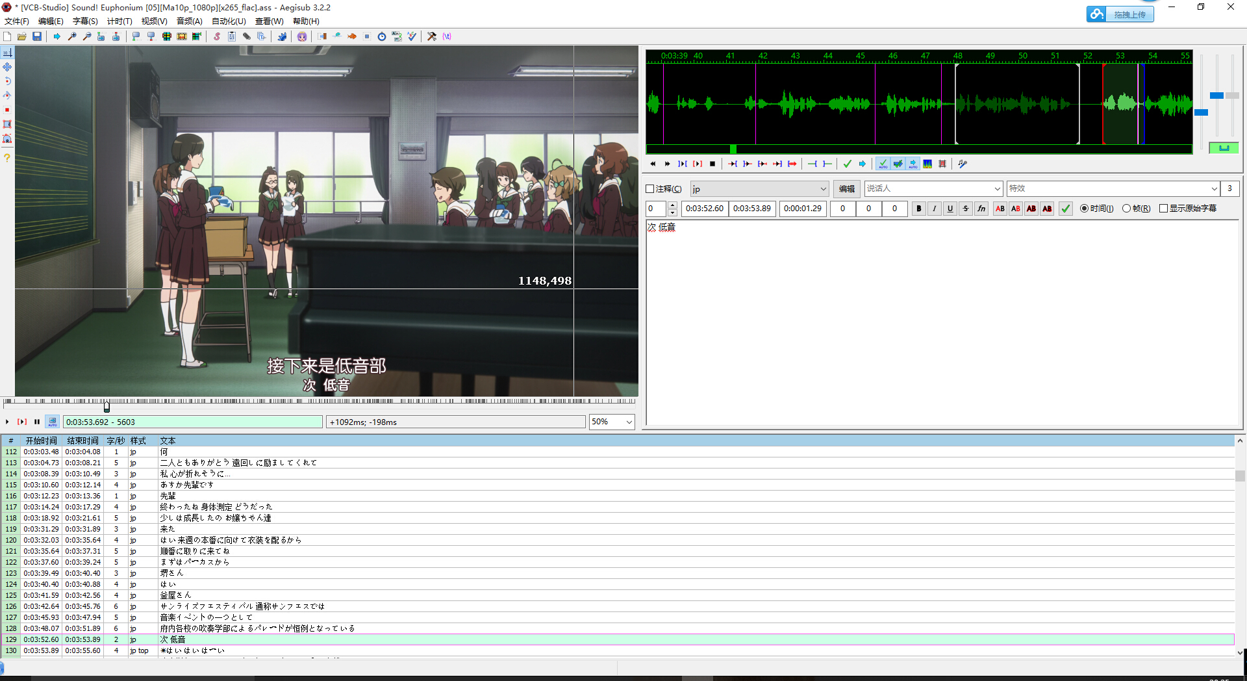This screenshot has height=681, width=1247.
Task: Commit audio timing with green check
Action: point(848,164)
